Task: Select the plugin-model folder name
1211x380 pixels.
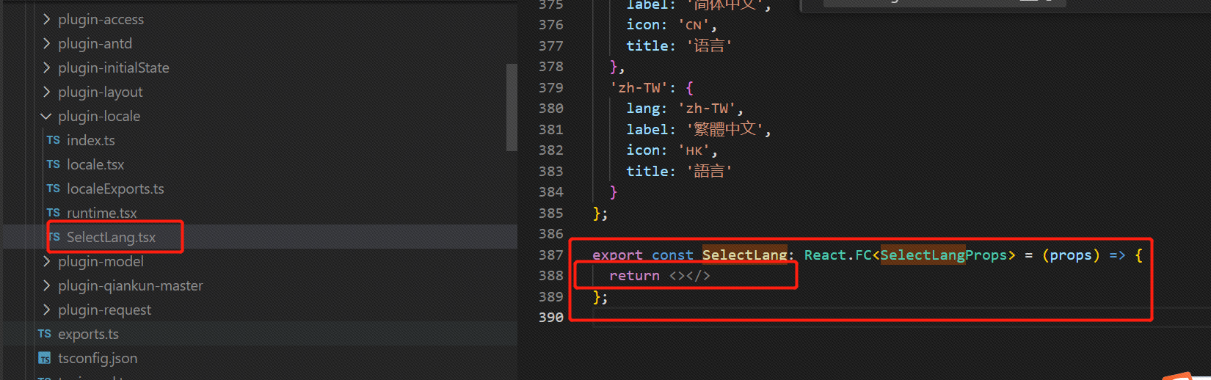Action: coord(101,261)
